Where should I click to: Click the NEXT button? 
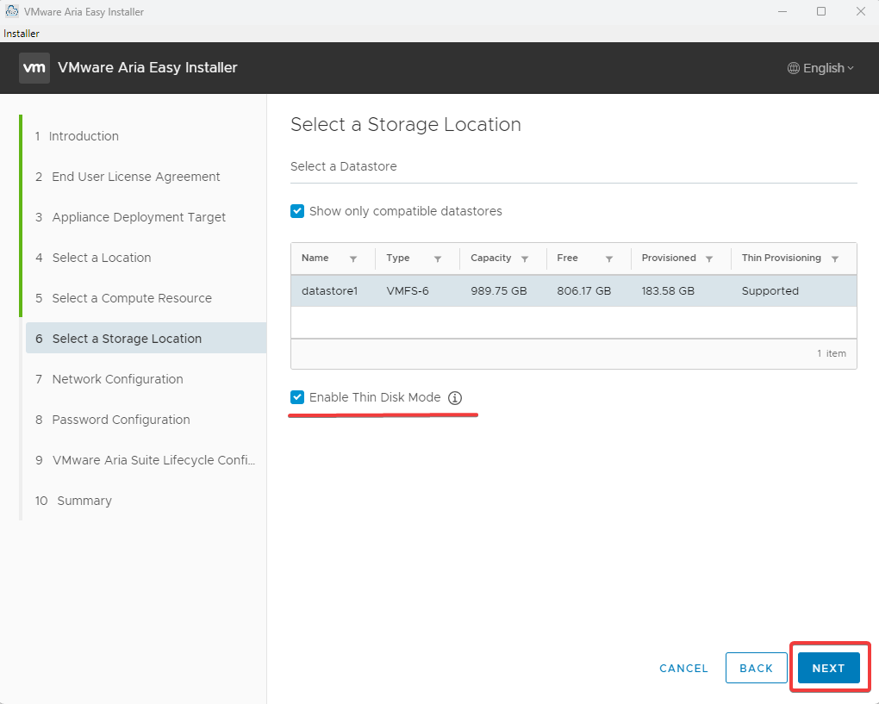coord(828,668)
